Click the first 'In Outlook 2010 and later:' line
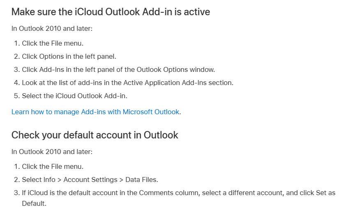 [52, 29]
